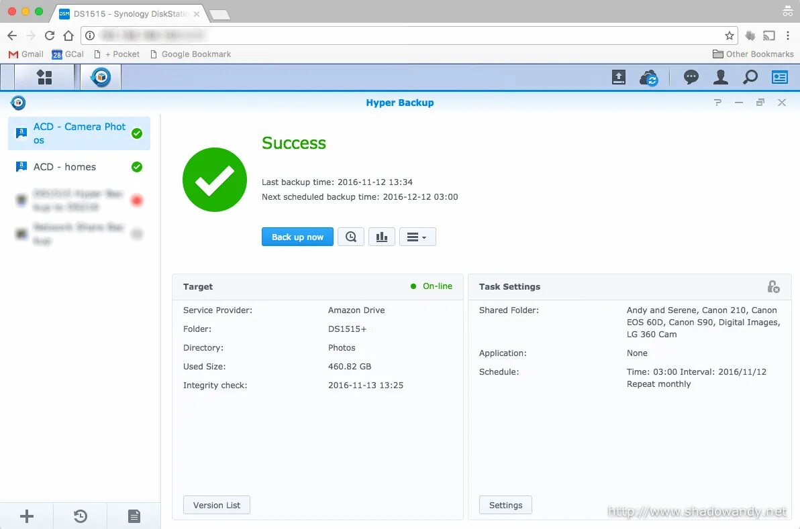Click the Last backup time line
Screen dimensions: 800x529
(337, 182)
